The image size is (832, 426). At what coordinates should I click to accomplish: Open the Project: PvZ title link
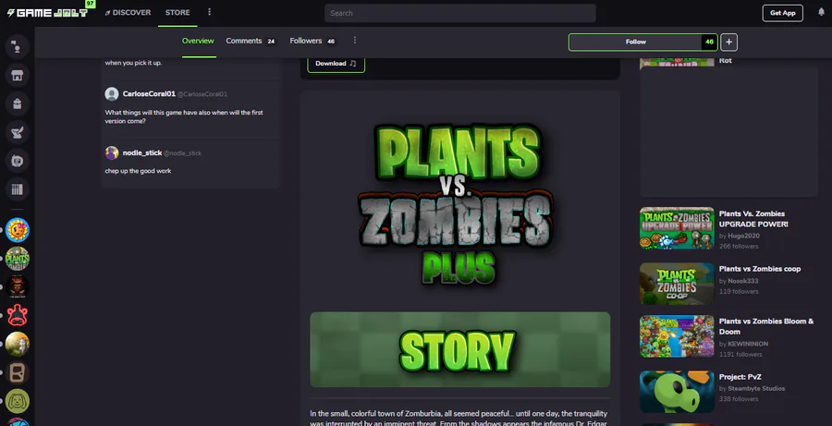[740, 377]
